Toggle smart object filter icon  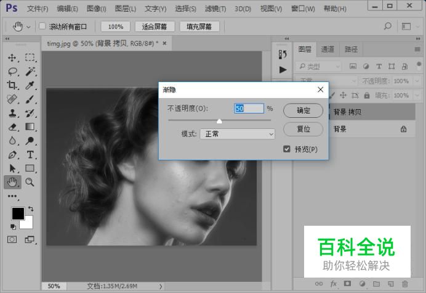click(x=404, y=66)
